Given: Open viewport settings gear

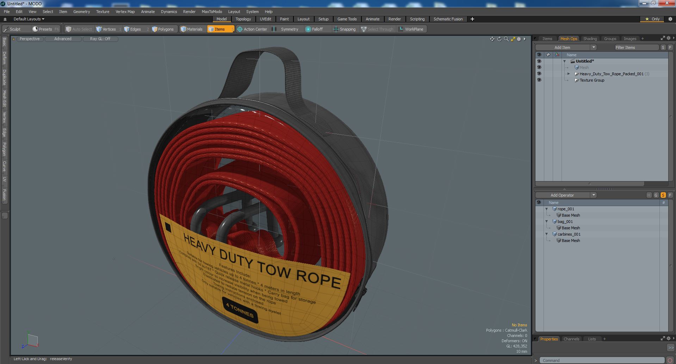Looking at the screenshot, I should [519, 39].
